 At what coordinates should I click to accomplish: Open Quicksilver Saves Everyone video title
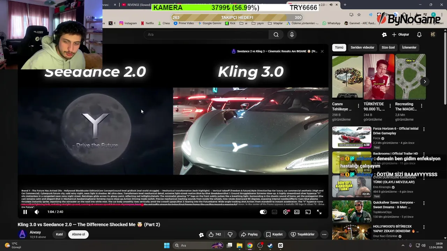(x=394, y=205)
